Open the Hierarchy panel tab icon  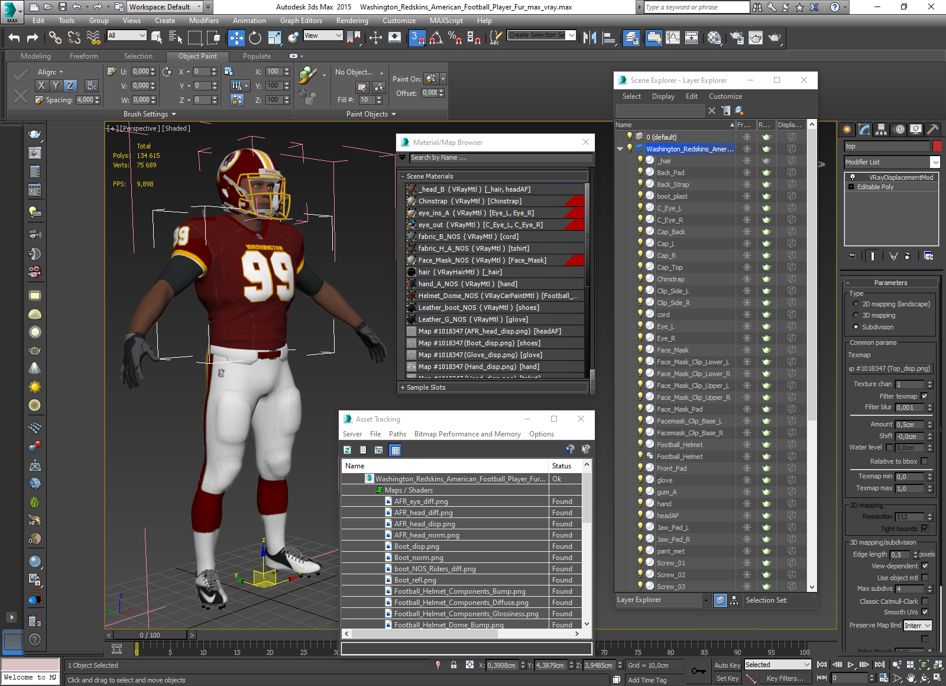click(882, 129)
